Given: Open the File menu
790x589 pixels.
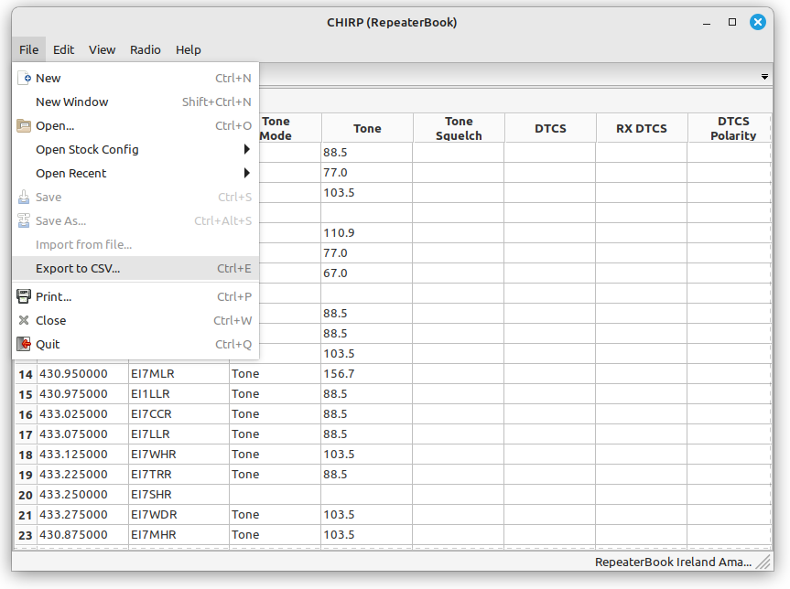Looking at the screenshot, I should pos(28,49).
